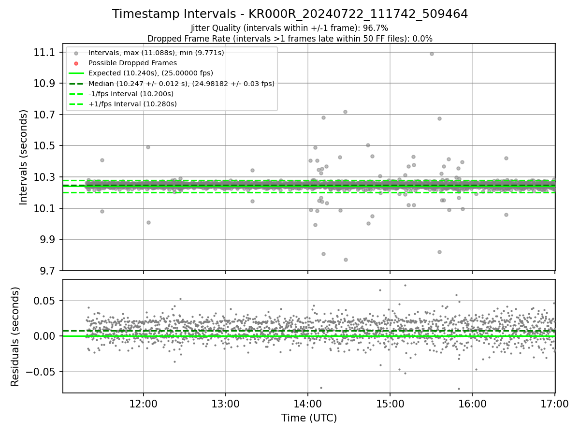Image resolution: width=580 pixels, height=435 pixels.
Task: Click the lowest interval data point near 9.77 seconds
Action: [346, 260]
